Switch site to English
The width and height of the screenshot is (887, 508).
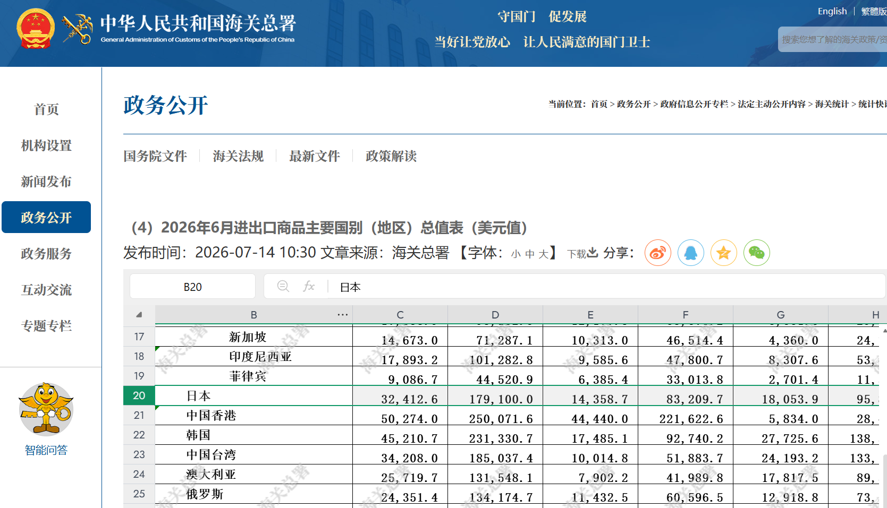tap(832, 11)
